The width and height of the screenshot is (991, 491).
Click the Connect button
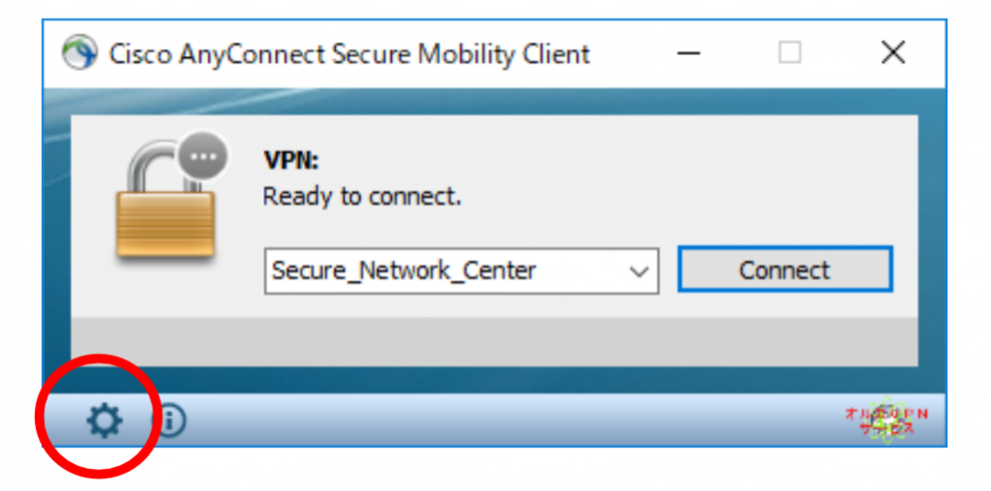click(785, 270)
